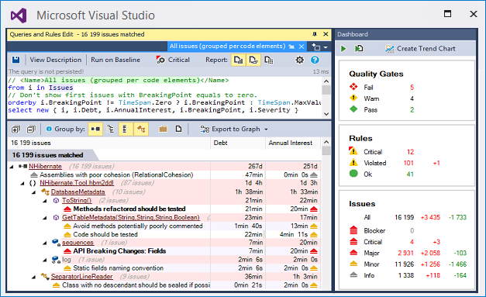Open the query tab list dropdown arrow

326,47
